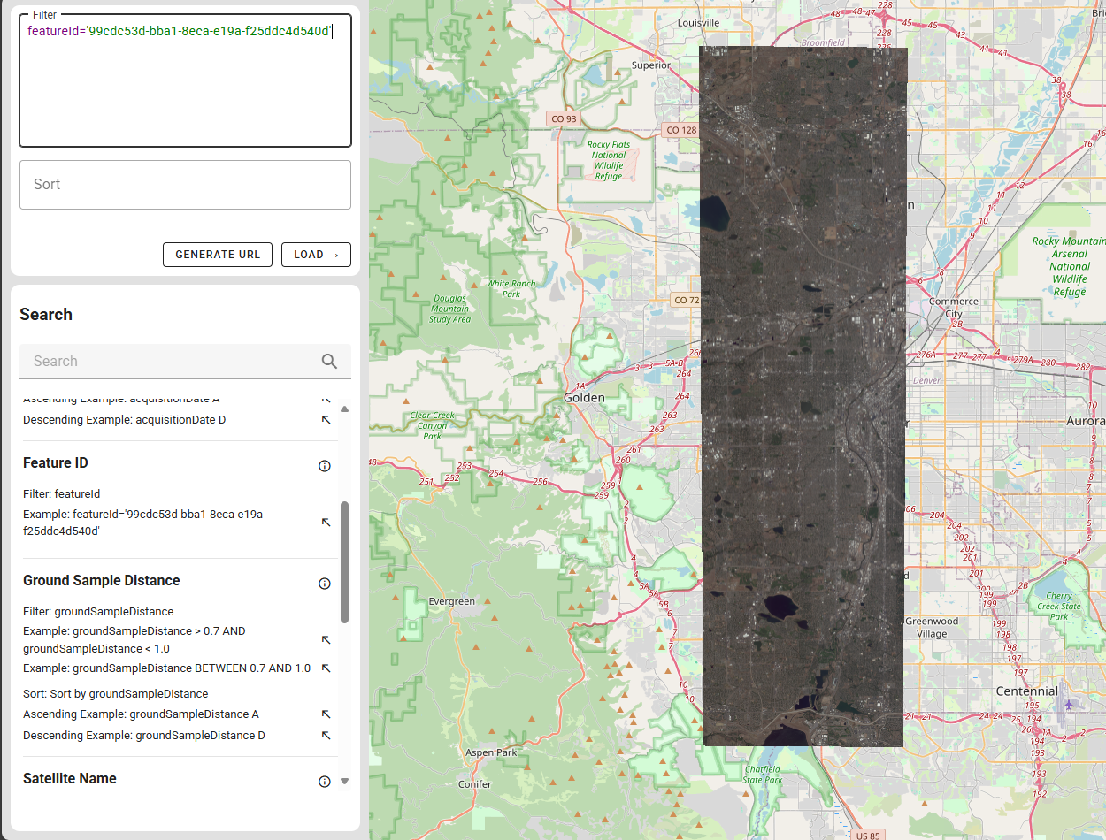
Task: Click the search list scrollbar thumb
Action: coord(345,561)
